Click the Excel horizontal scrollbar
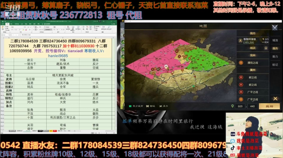The image size is (283, 158). click(93, 131)
